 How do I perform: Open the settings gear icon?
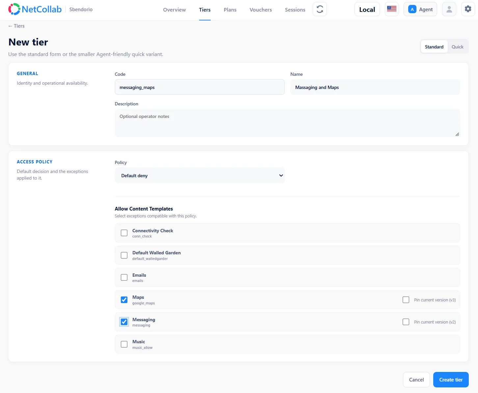468,9
